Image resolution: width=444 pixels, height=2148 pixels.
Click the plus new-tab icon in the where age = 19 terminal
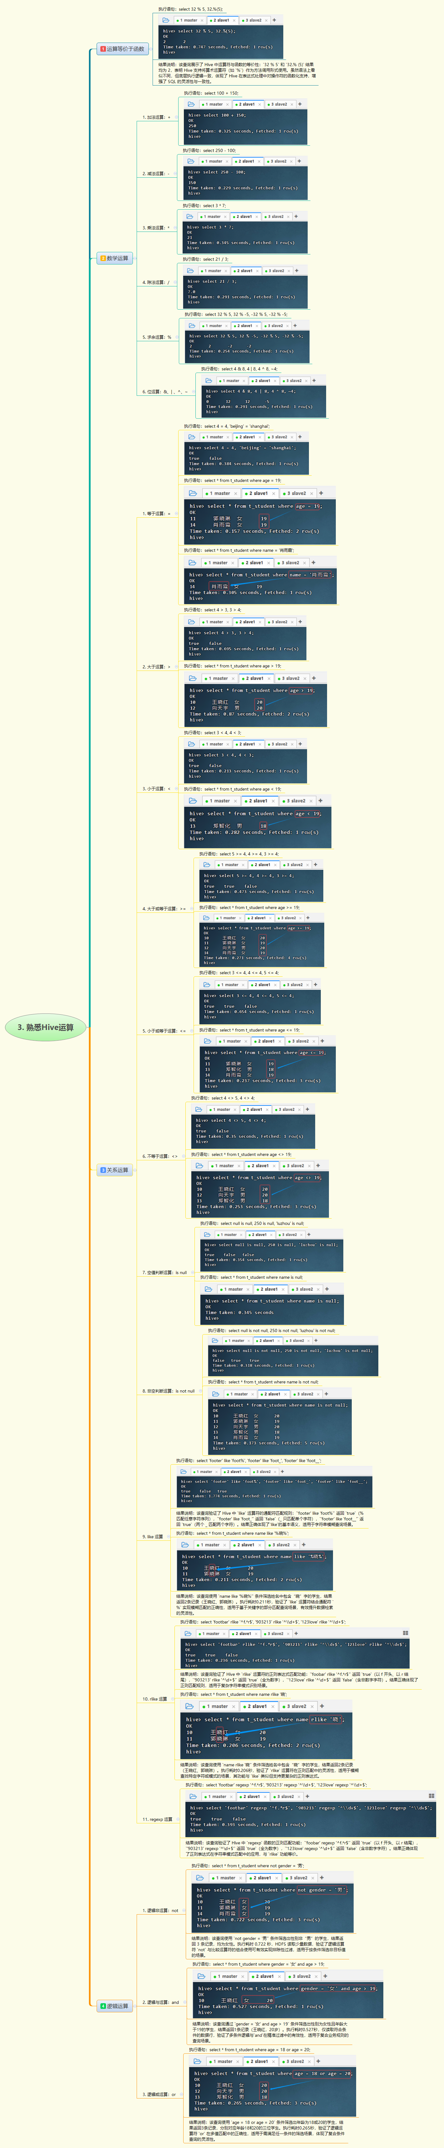point(321,493)
